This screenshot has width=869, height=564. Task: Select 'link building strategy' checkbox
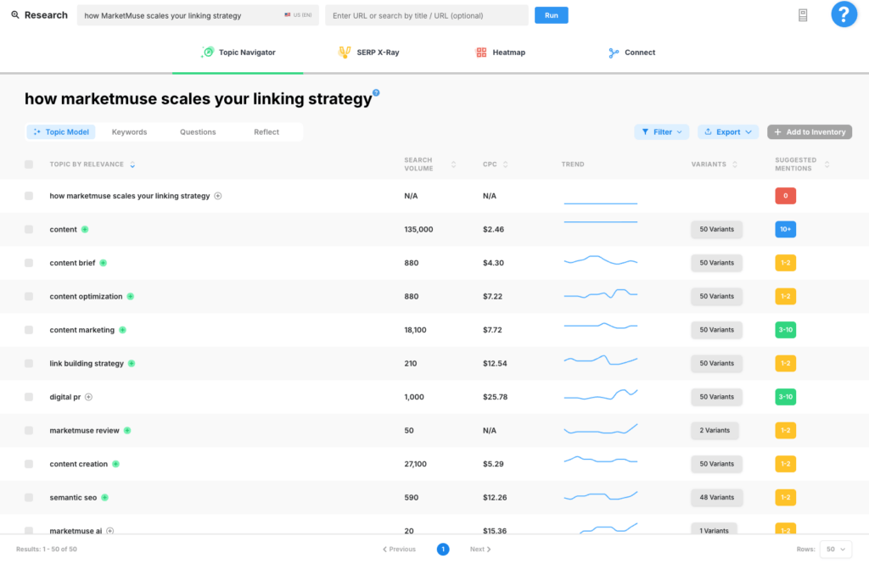pos(29,364)
